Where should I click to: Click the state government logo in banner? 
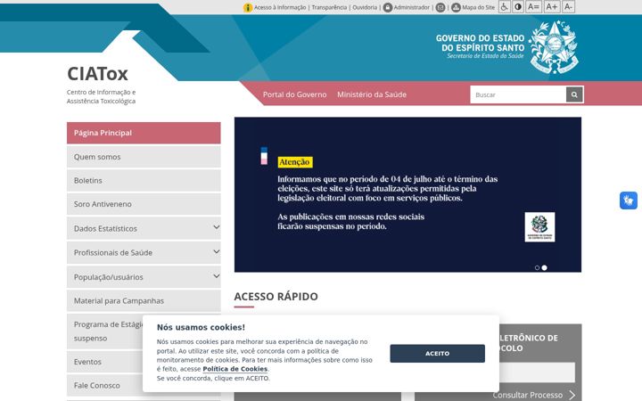[539, 227]
